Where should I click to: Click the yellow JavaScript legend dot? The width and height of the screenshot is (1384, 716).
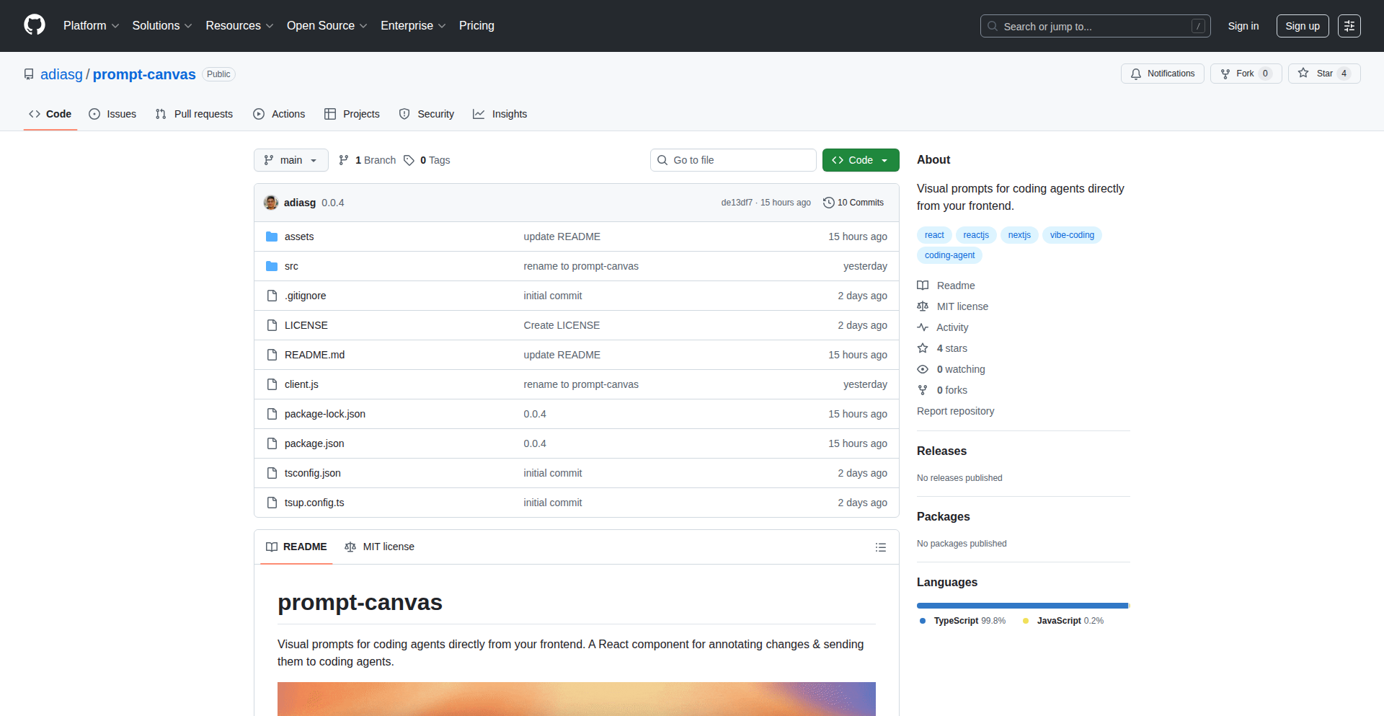click(1026, 621)
